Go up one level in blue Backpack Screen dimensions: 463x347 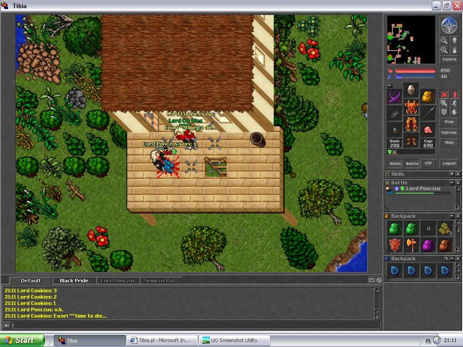point(447,258)
